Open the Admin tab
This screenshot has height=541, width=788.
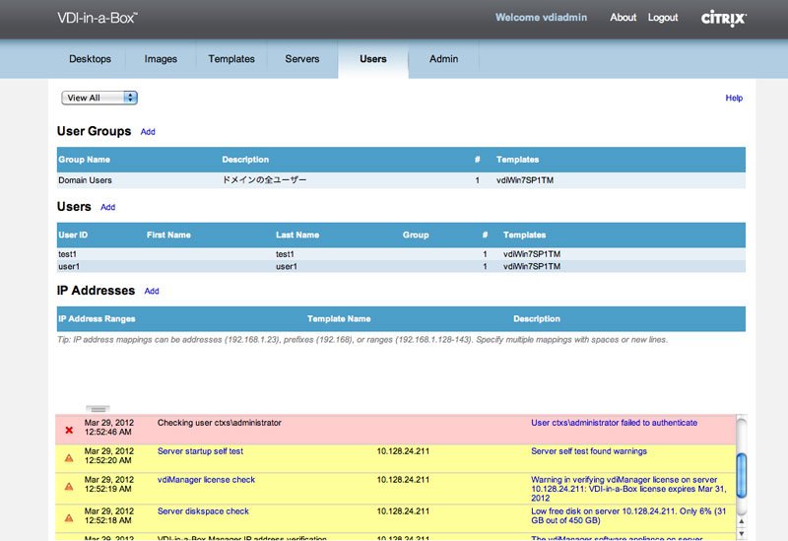tap(444, 59)
